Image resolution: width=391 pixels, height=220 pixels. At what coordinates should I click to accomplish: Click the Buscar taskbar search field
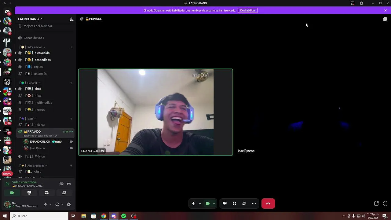(x=39, y=216)
